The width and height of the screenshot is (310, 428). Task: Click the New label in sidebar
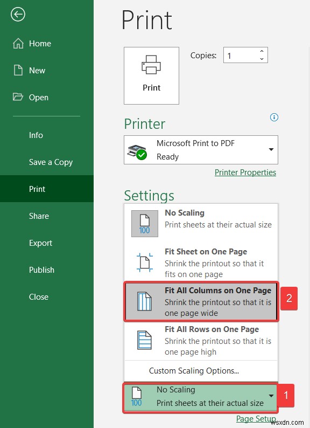click(x=37, y=71)
